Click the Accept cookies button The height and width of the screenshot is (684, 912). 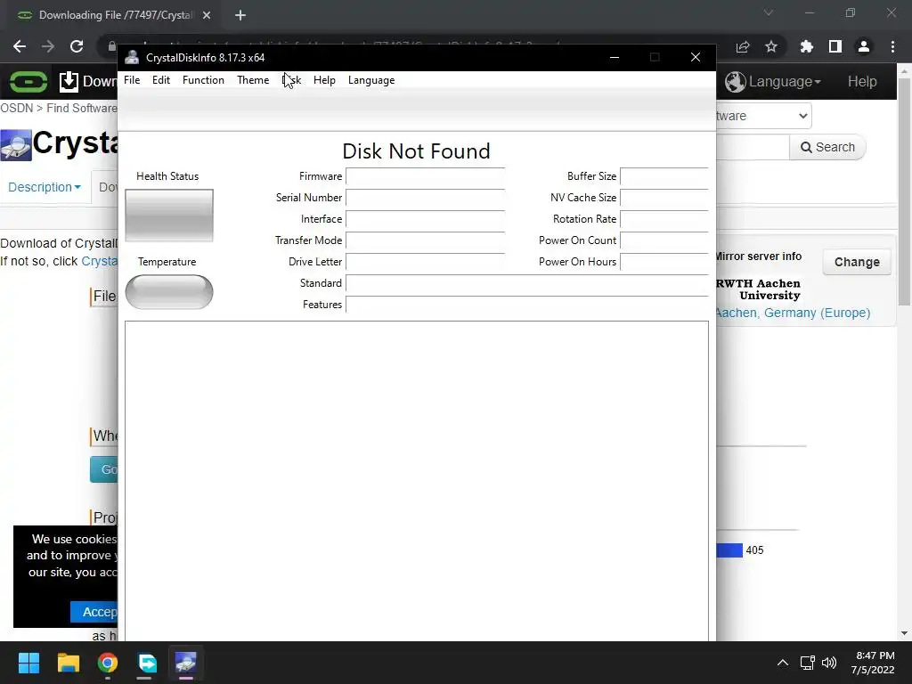(x=94, y=612)
